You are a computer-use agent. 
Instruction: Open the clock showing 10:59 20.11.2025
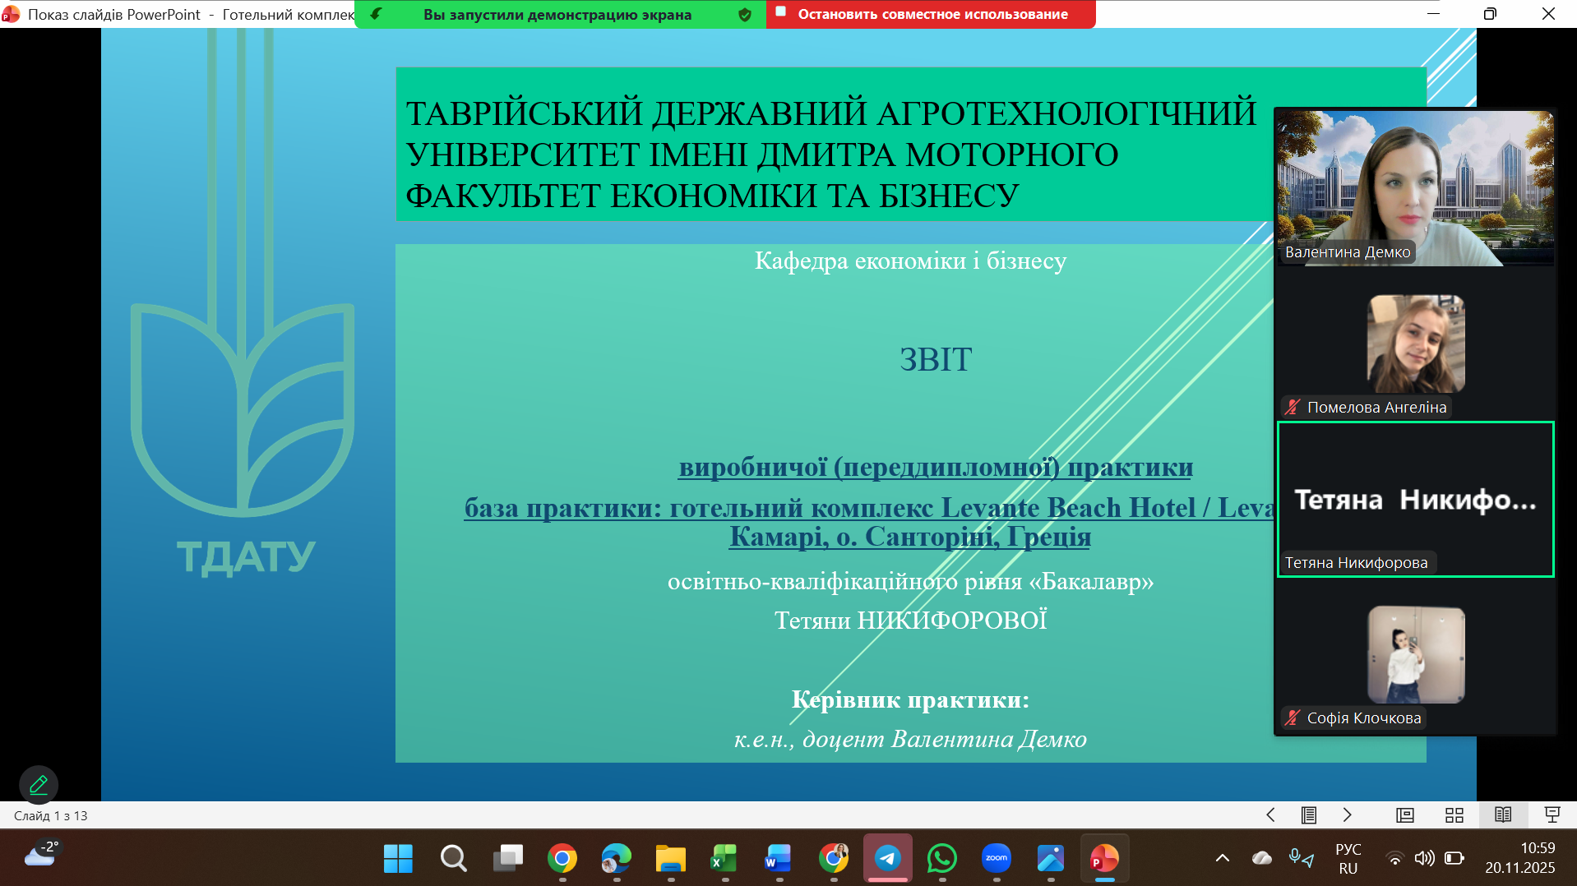(1520, 858)
